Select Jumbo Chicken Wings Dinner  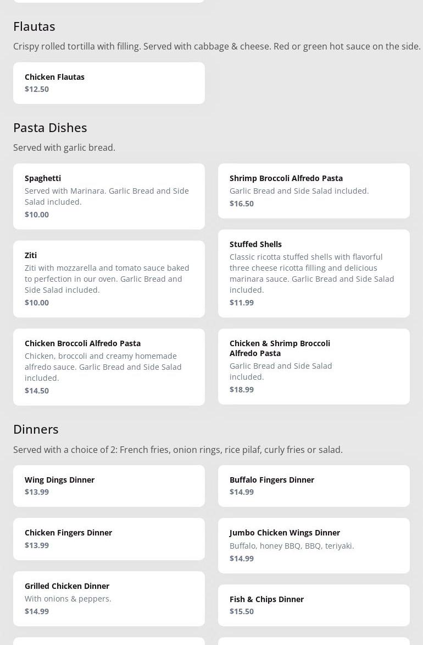[x=314, y=545]
